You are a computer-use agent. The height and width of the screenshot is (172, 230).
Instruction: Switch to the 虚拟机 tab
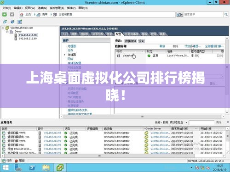[x=85, y=34]
